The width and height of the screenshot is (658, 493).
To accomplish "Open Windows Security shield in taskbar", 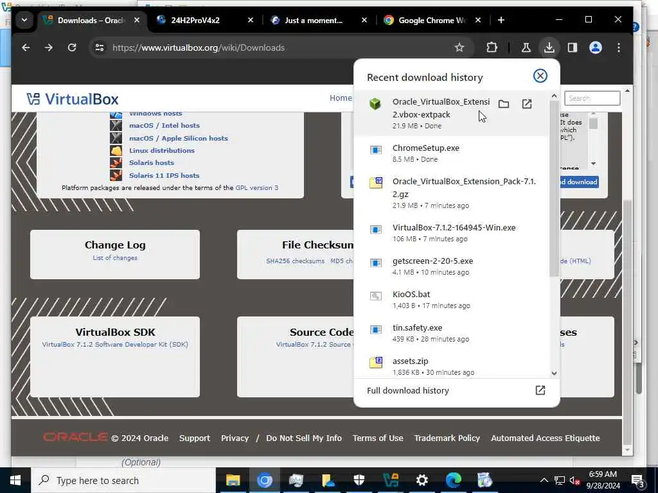I will pos(359,480).
